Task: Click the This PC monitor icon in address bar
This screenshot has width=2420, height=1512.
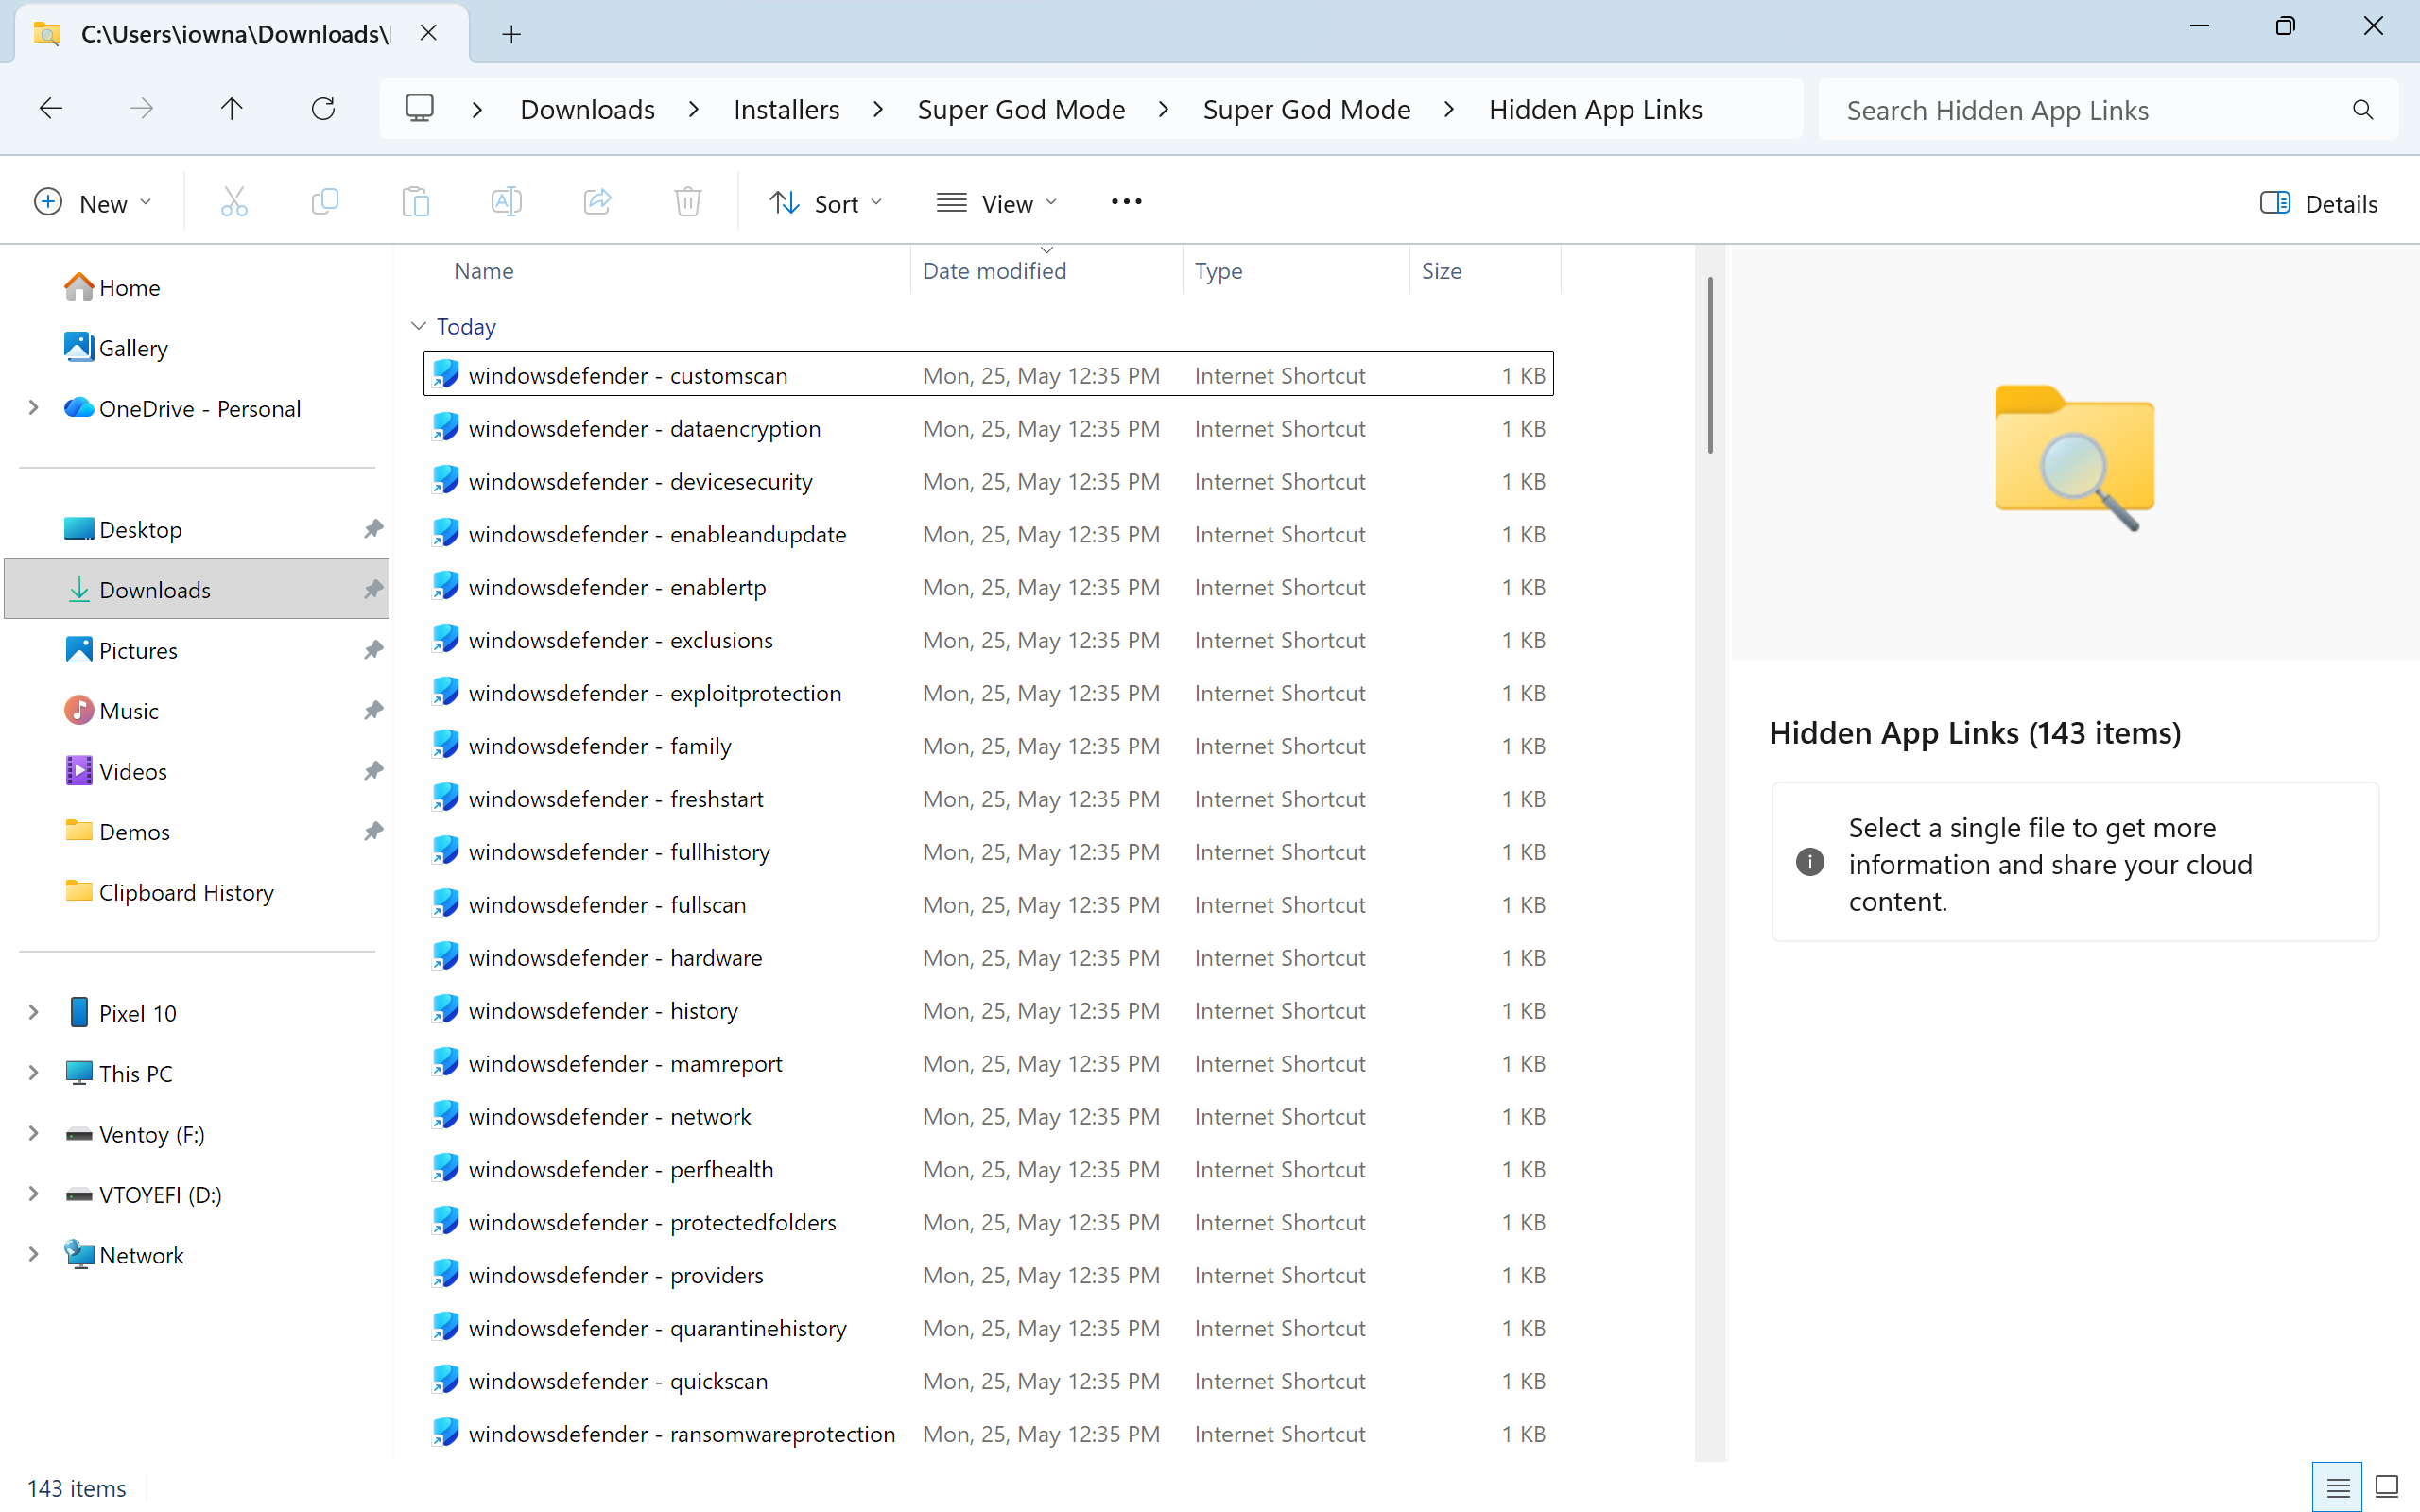Action: [420, 108]
